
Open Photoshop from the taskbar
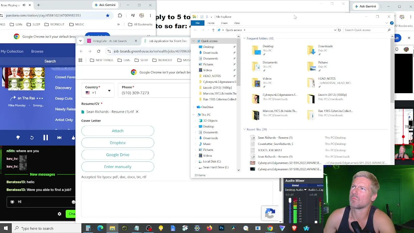tap(222, 228)
